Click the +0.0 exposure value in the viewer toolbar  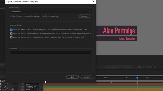coord(154,67)
